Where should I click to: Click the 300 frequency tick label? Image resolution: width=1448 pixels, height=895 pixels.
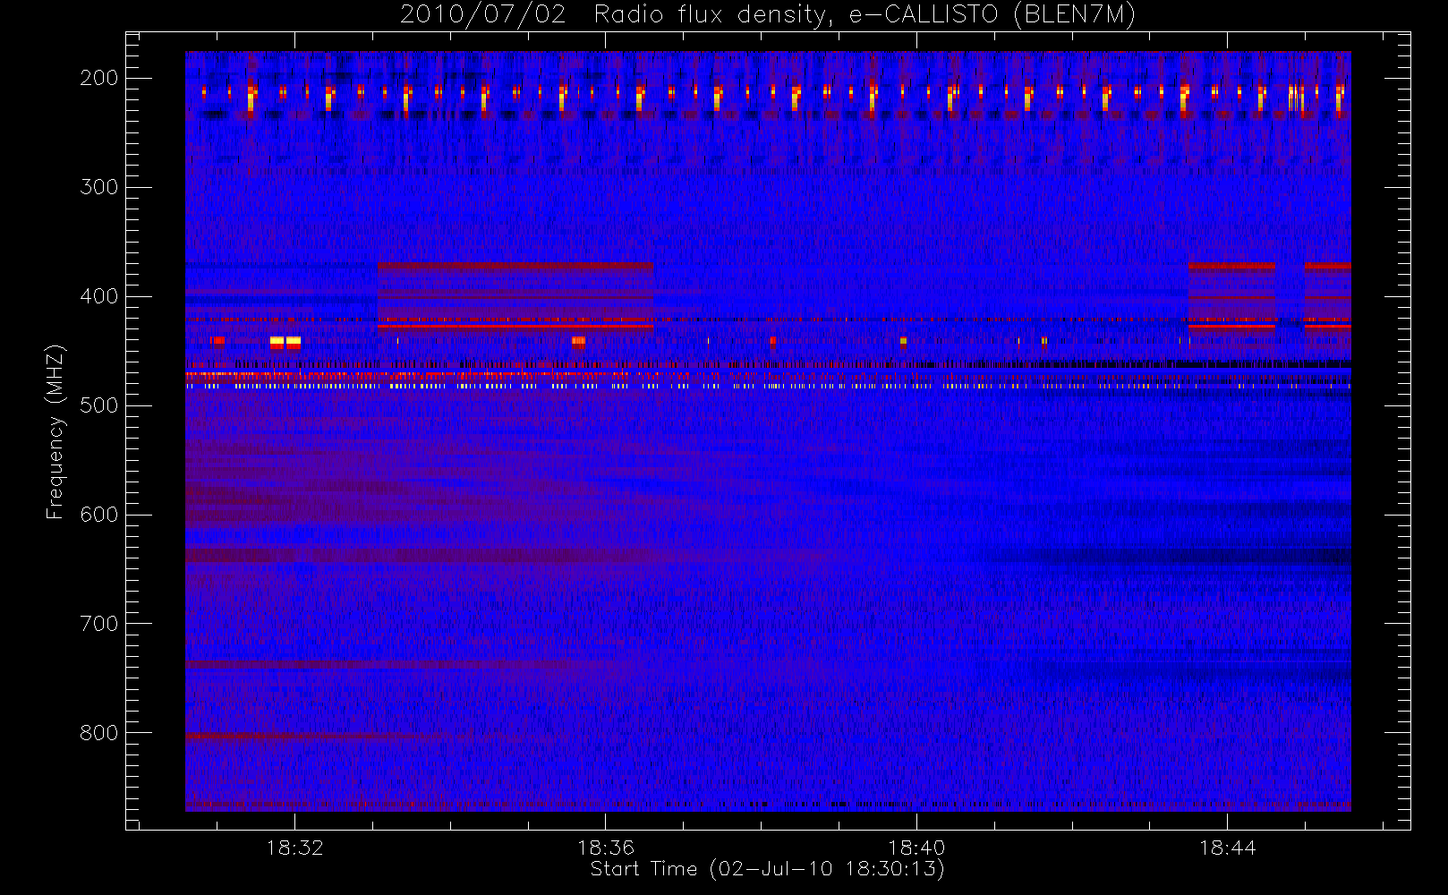point(99,187)
